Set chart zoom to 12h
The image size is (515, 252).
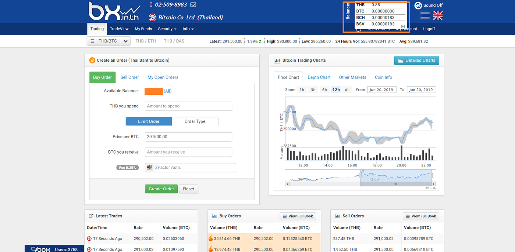pyautogui.click(x=336, y=90)
